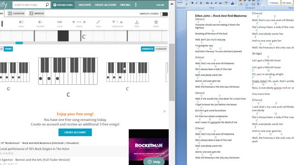Open the Pricing page
This screenshot has height=165, width=294.
(125, 5)
